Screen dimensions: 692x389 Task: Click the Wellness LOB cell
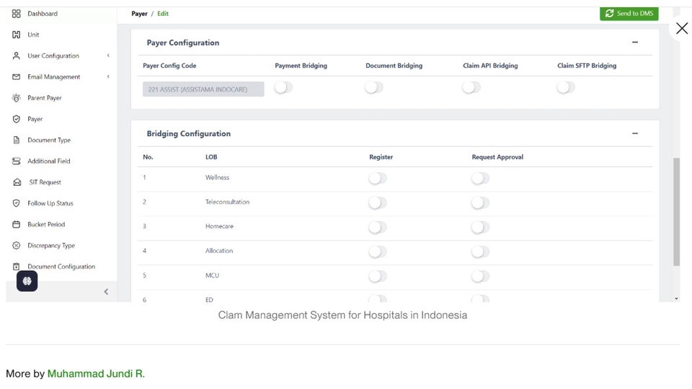[217, 177]
